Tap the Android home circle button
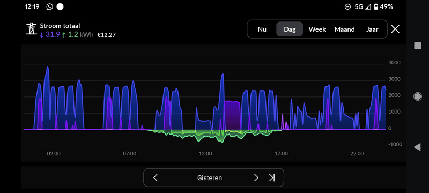The image size is (429, 193). [x=418, y=96]
